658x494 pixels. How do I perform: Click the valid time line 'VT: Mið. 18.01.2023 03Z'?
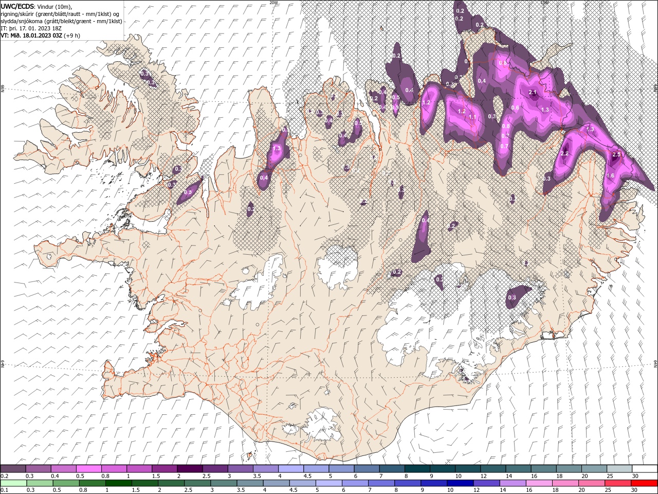31,36
